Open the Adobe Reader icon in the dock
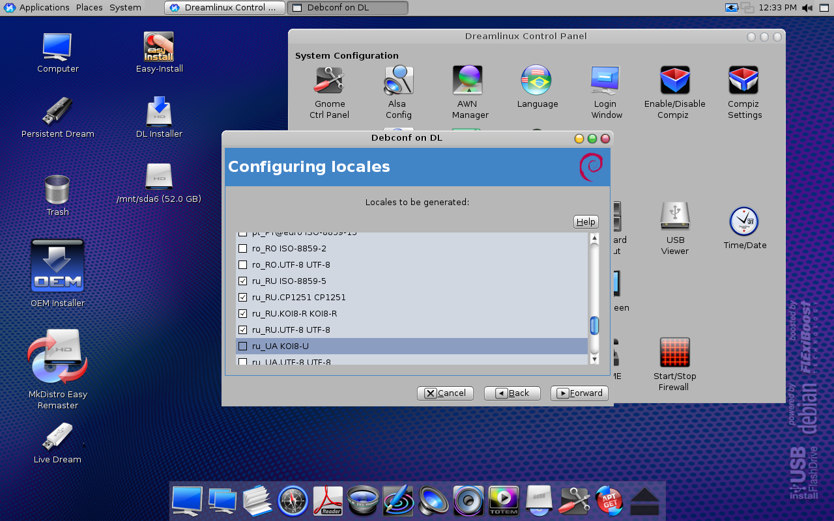This screenshot has width=834, height=521. [x=328, y=501]
